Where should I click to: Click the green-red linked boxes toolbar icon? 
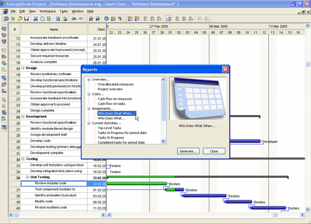click(x=120, y=19)
